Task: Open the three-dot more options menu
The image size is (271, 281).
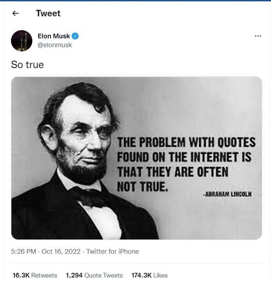Action: tap(258, 36)
